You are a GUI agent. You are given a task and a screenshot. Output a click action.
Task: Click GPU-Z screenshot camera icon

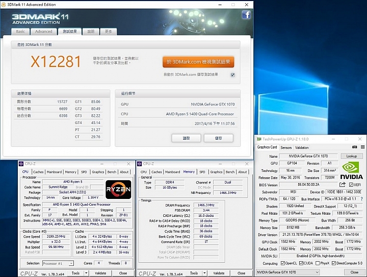(354, 147)
